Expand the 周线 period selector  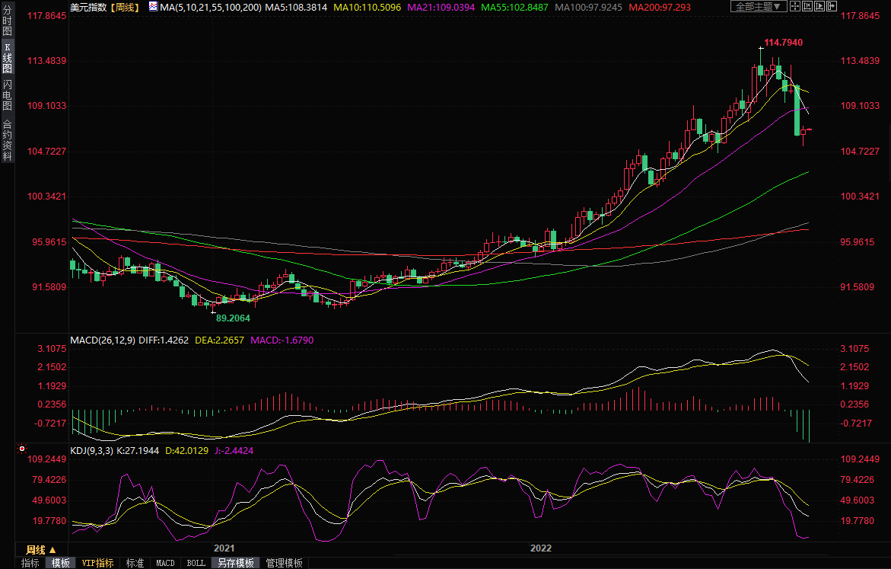[41, 549]
